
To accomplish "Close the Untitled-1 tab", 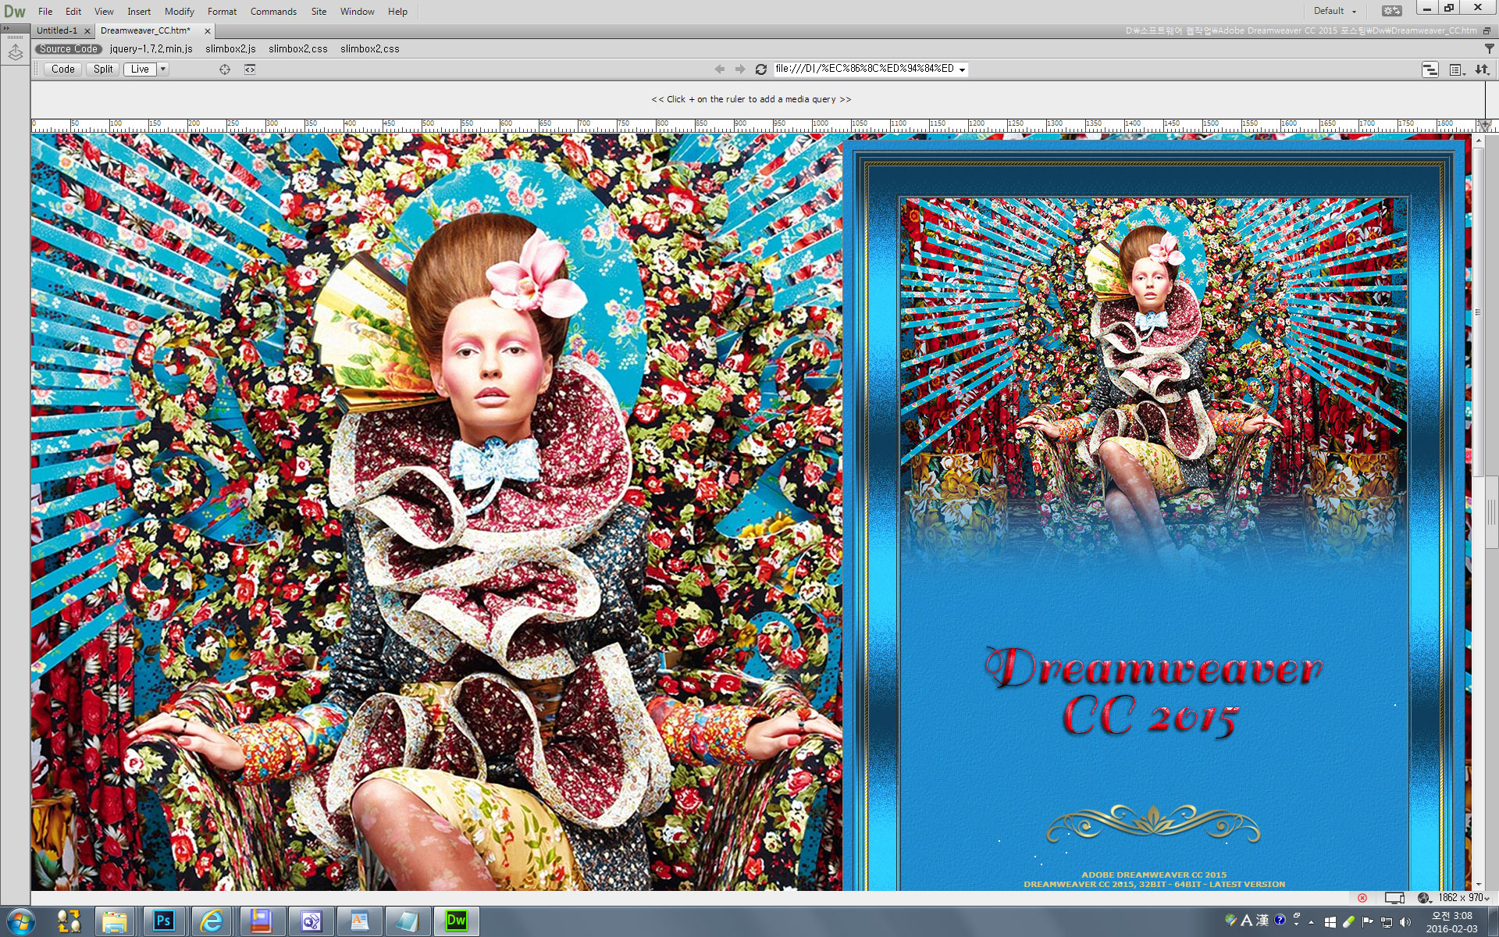I will (x=87, y=31).
